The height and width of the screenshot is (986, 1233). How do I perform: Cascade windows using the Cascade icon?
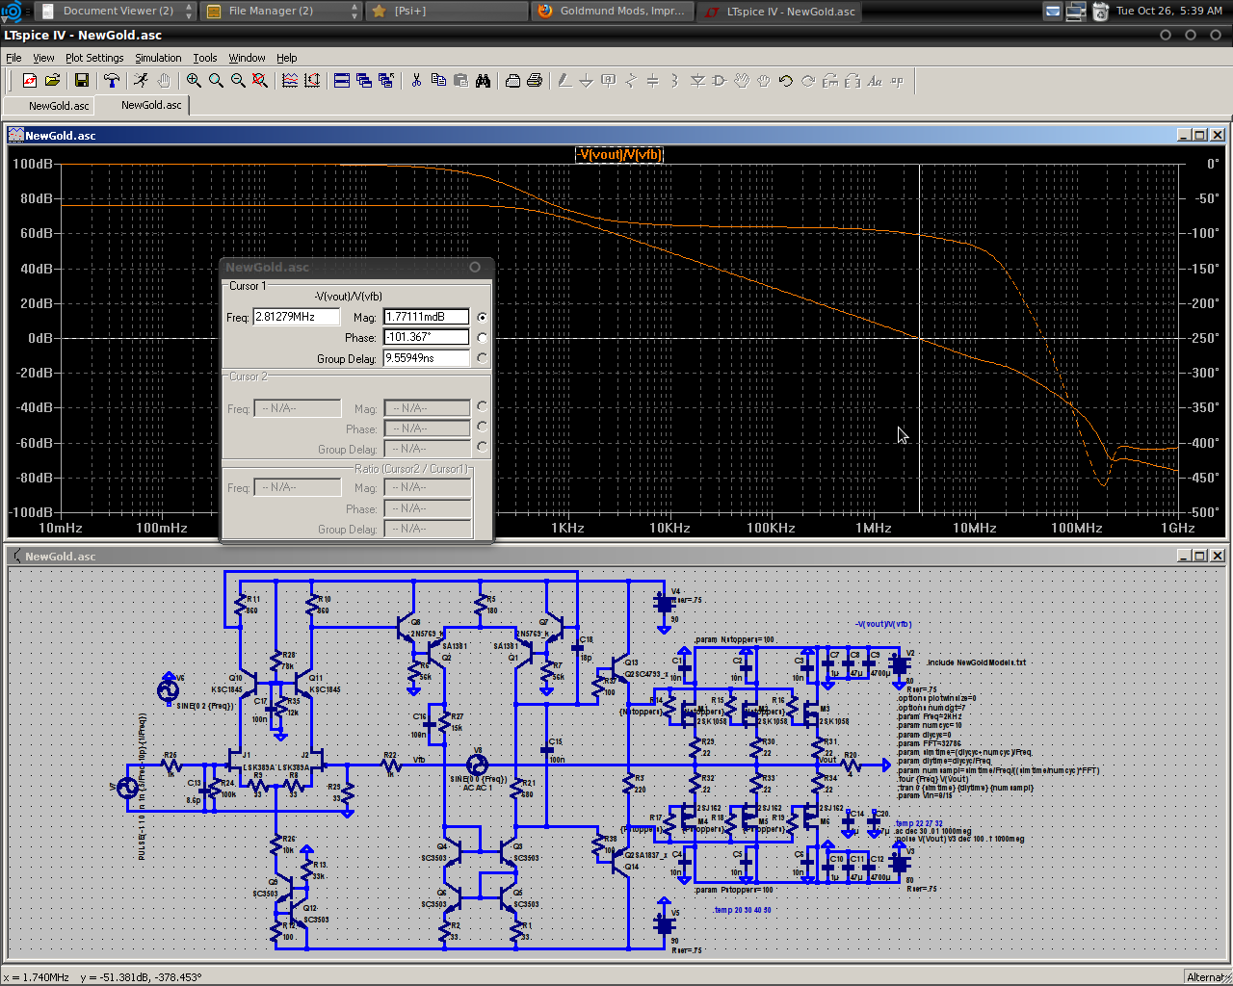364,81
